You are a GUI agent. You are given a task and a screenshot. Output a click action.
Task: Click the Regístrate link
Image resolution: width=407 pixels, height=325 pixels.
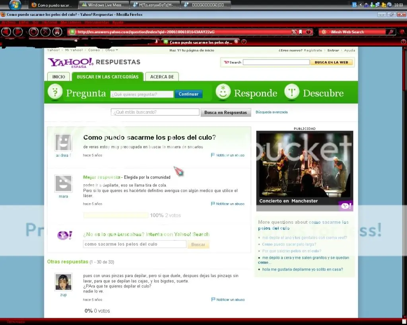click(x=313, y=50)
